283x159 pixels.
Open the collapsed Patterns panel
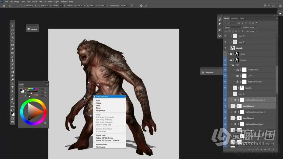click(x=33, y=29)
